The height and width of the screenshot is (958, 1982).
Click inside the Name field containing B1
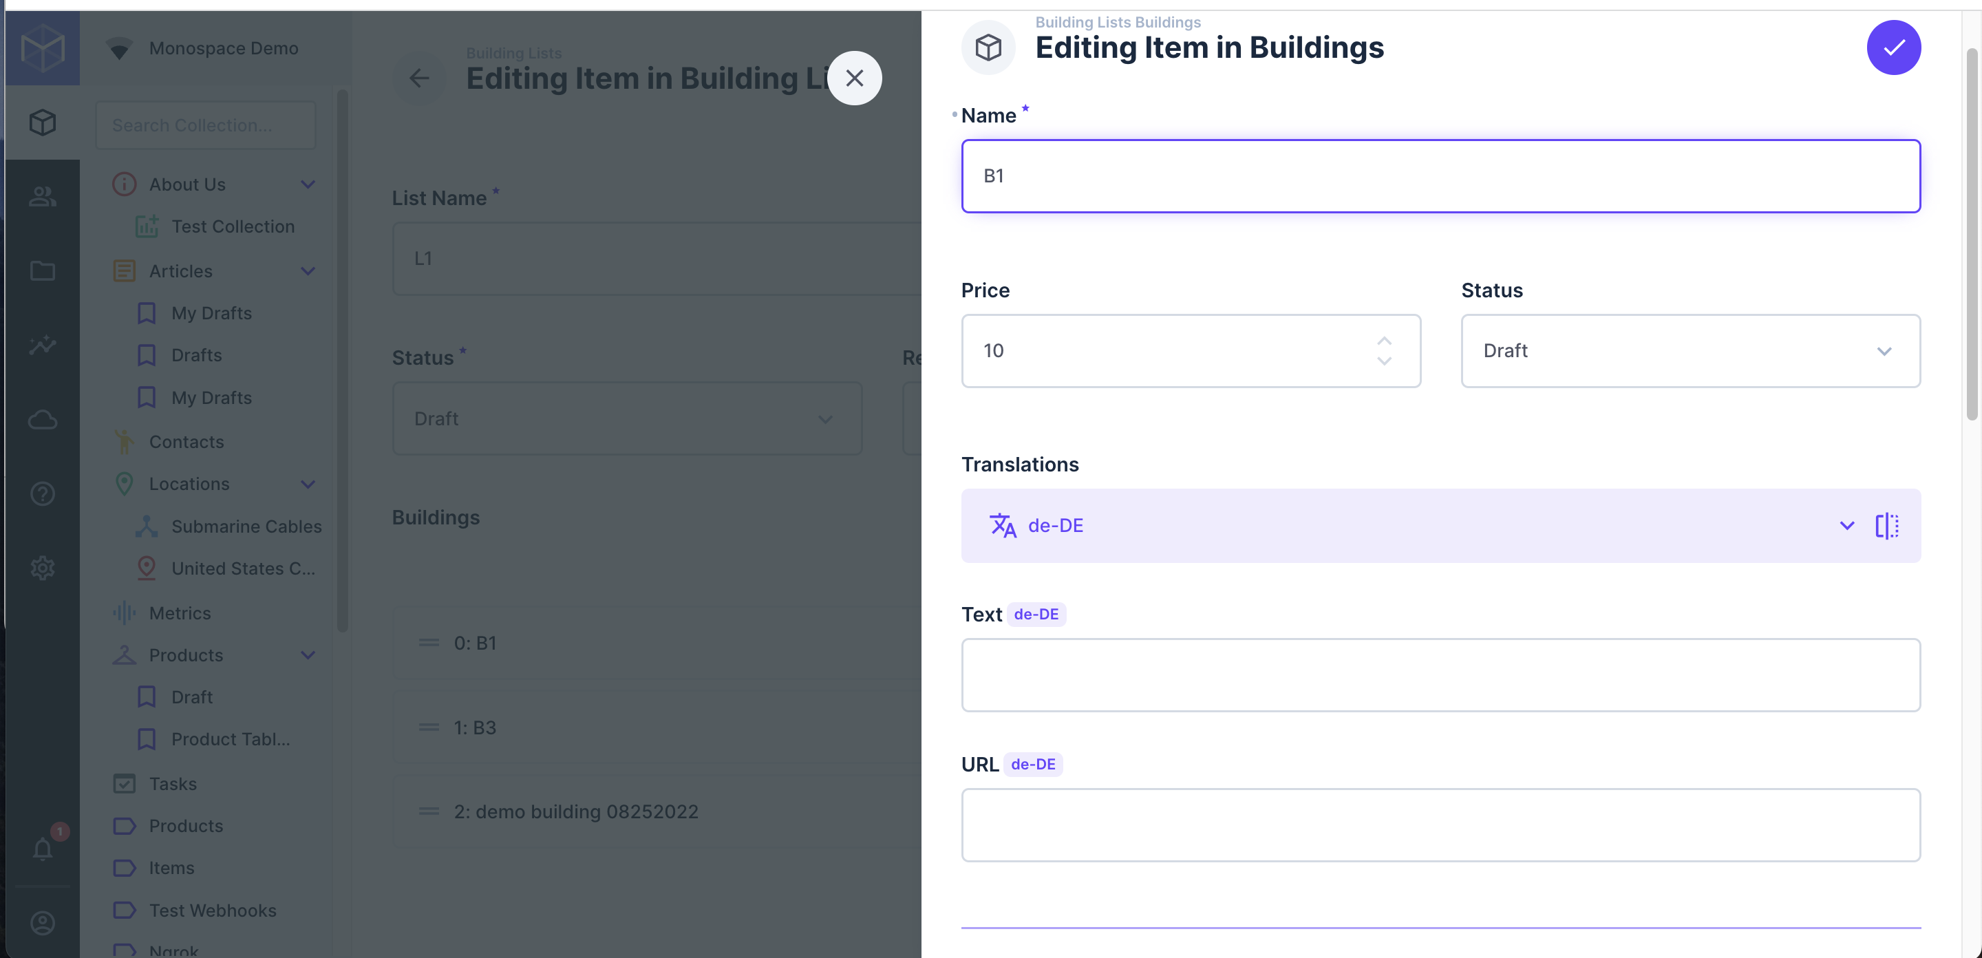(x=1440, y=175)
